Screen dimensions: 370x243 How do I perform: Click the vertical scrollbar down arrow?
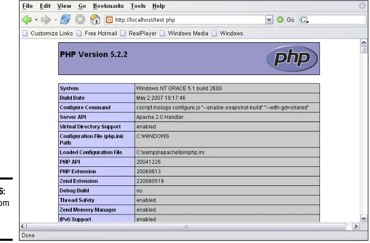364,218
